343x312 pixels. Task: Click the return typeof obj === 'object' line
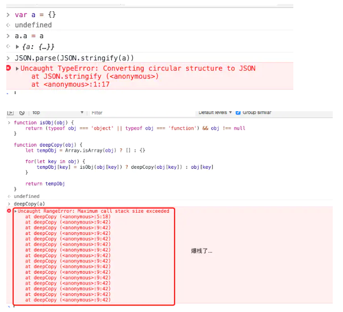click(x=135, y=128)
